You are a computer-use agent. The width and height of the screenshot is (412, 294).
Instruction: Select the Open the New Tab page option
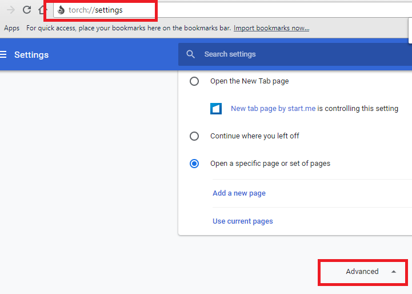(194, 81)
